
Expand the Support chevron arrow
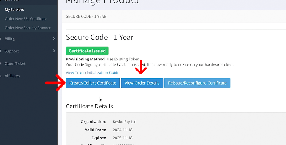tap(54, 51)
